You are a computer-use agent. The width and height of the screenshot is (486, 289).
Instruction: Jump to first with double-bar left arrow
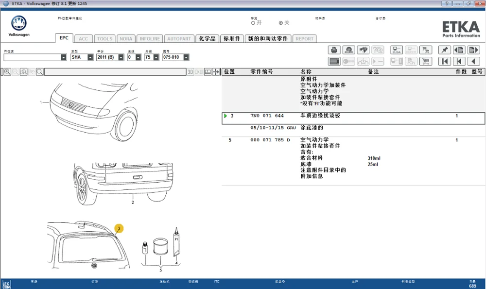point(445,61)
